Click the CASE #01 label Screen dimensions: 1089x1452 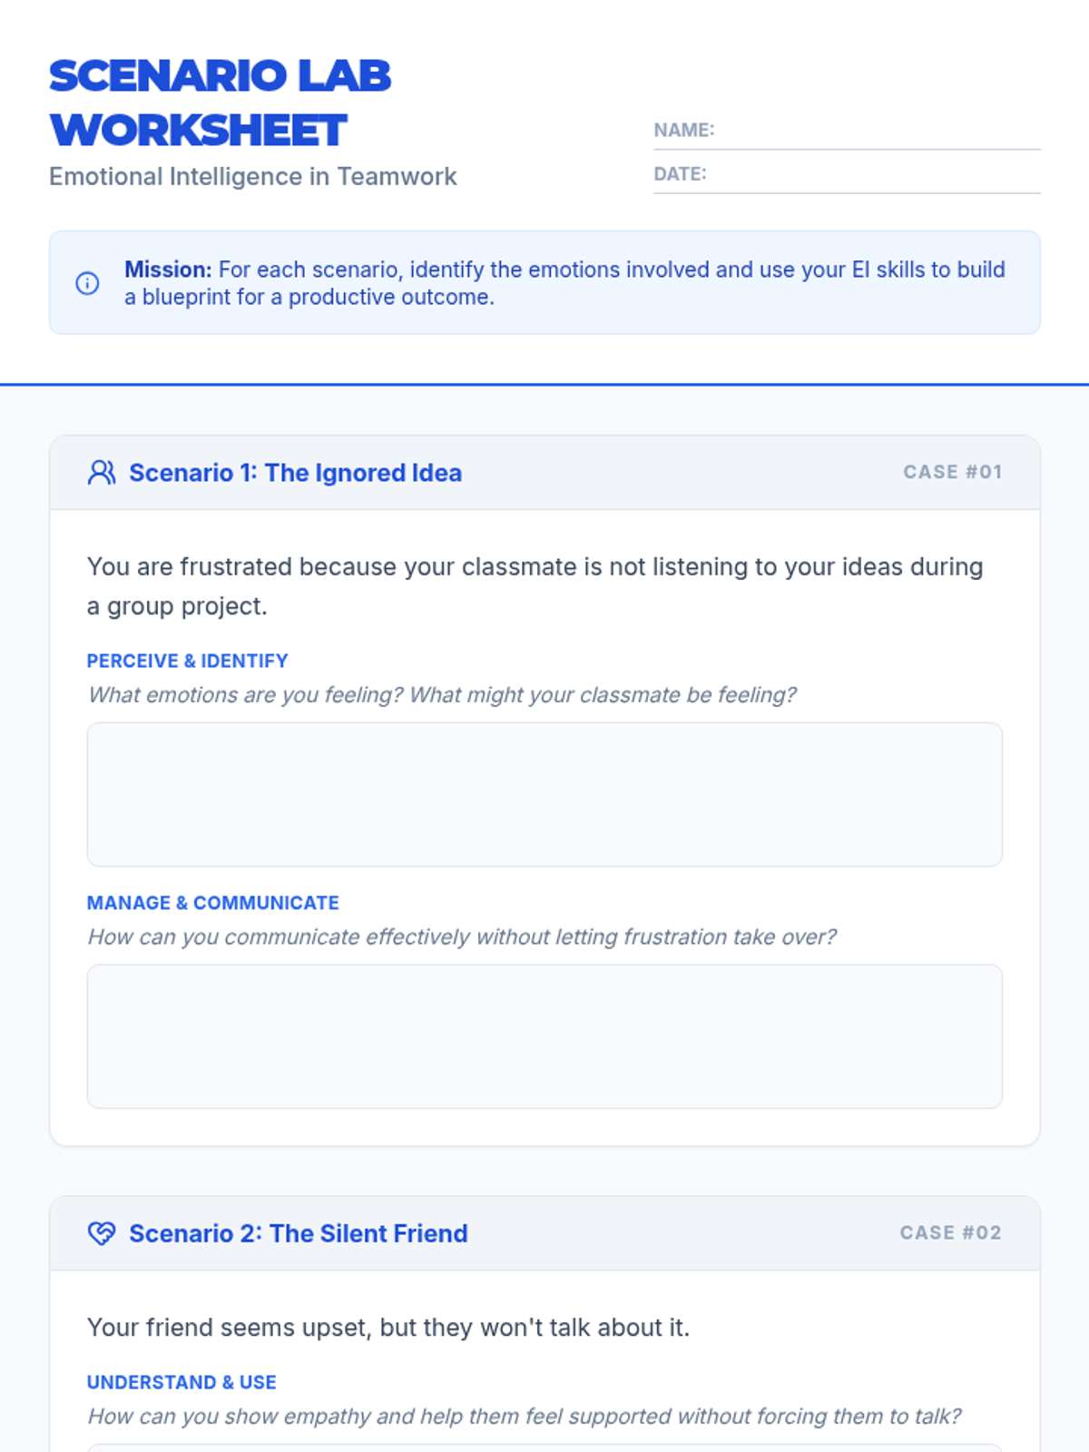(x=952, y=472)
